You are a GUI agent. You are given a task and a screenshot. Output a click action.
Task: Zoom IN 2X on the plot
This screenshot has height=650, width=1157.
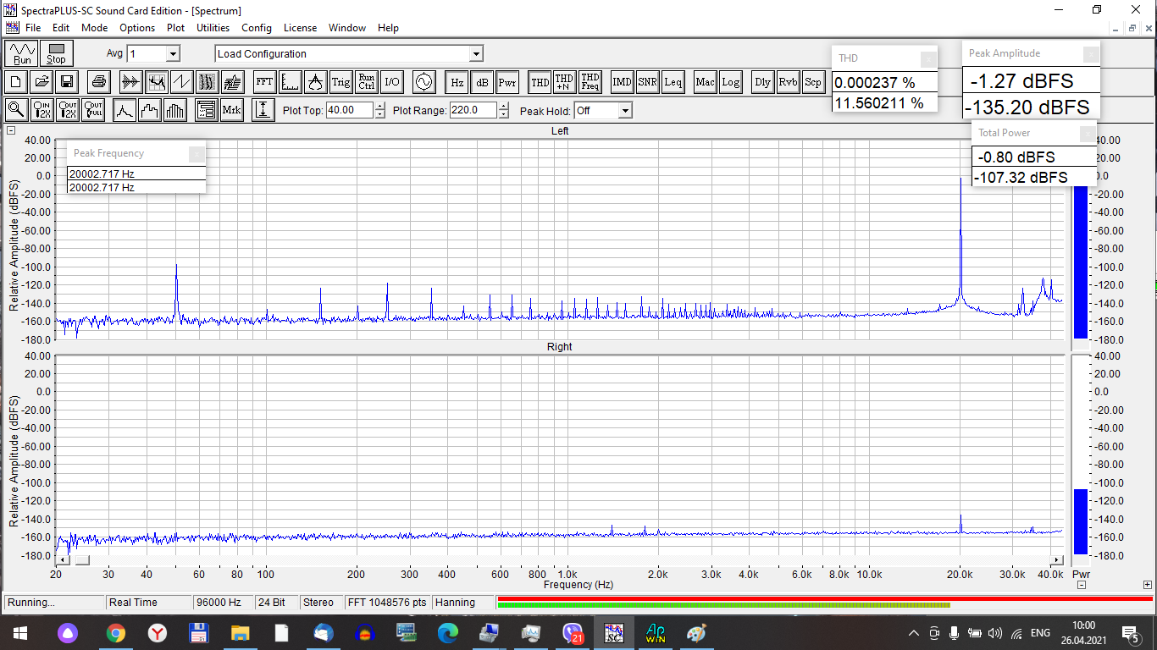click(x=42, y=110)
